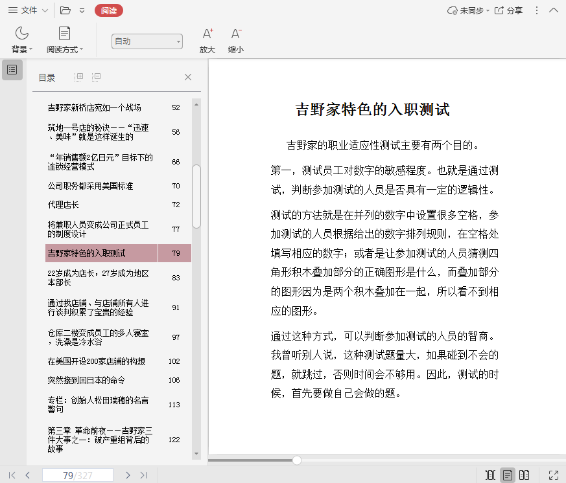Switch to two-page view mode

[524, 475]
